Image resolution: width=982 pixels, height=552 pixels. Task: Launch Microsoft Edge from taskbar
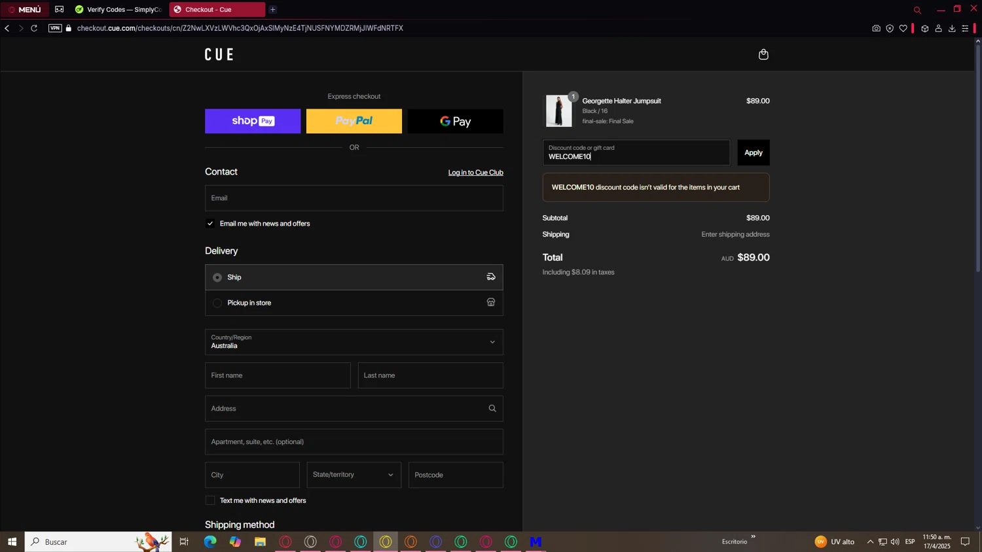[210, 542]
